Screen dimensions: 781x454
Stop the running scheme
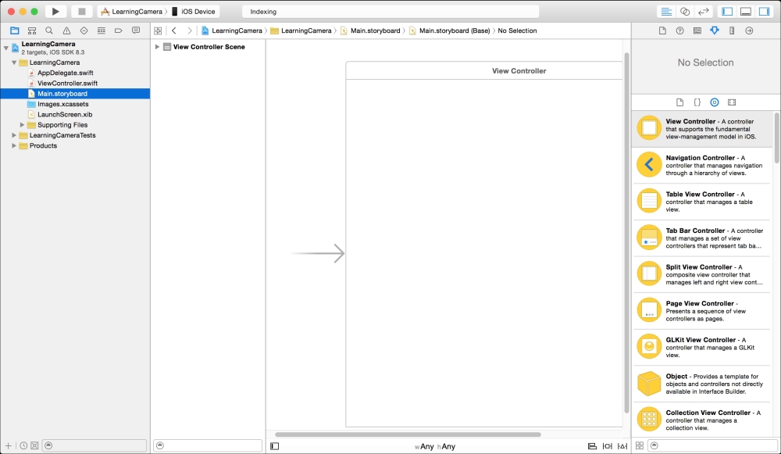pos(82,12)
